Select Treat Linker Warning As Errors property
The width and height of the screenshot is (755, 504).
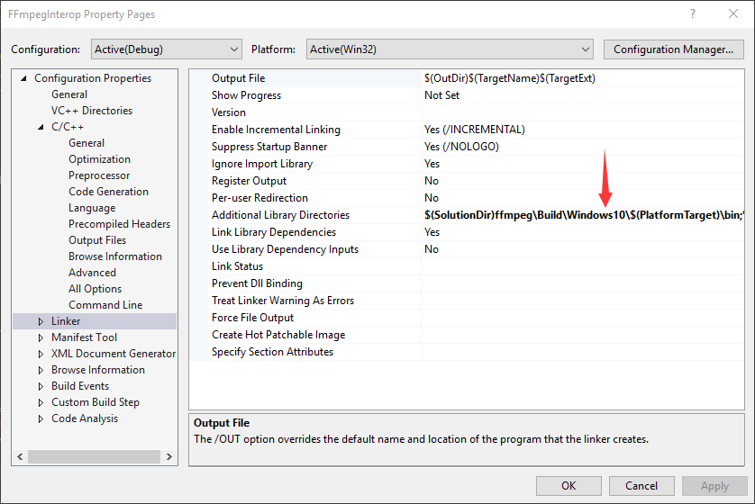point(283,301)
